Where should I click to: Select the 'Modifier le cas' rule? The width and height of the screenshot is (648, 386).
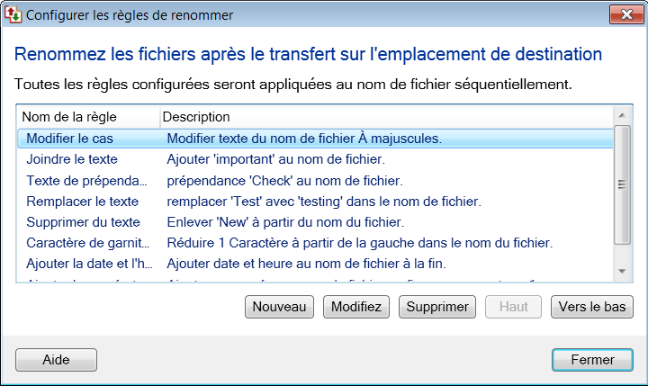tap(70, 139)
